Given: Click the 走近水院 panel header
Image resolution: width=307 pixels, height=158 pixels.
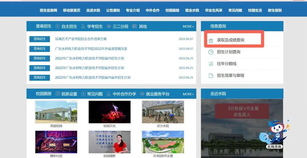Looking at the screenshot, I should tap(242, 94).
